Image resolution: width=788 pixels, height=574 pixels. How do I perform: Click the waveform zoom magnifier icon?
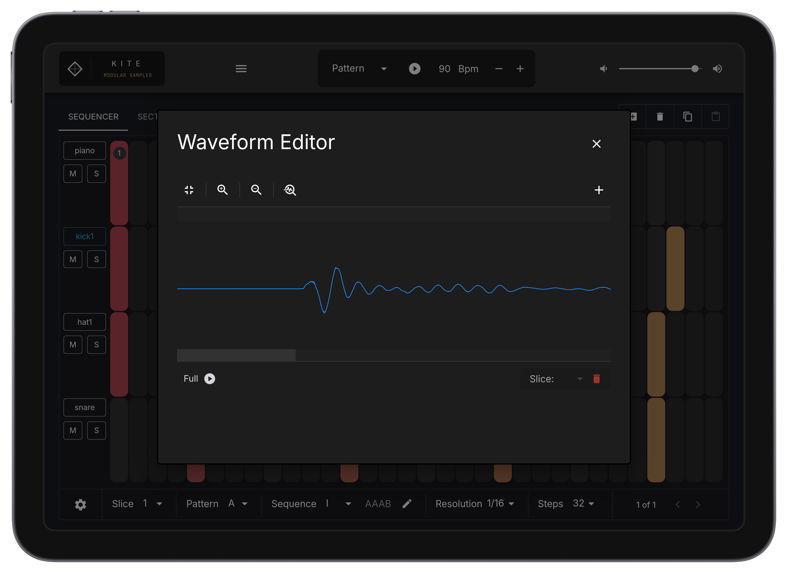(290, 190)
